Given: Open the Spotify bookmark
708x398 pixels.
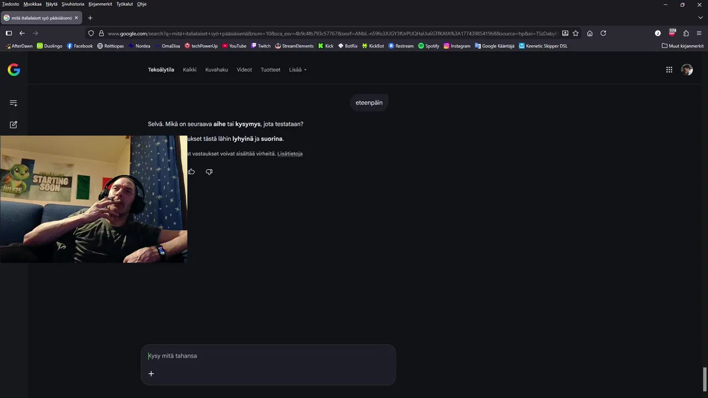Looking at the screenshot, I should [x=429, y=46].
